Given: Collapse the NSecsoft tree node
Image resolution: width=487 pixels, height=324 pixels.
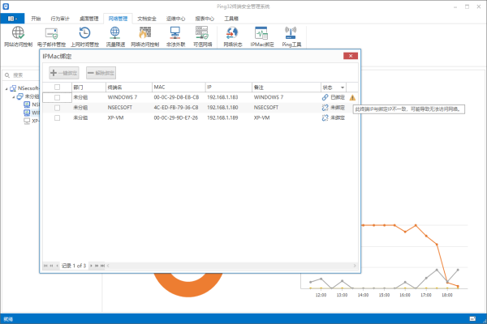Looking at the screenshot, I should pos(6,89).
